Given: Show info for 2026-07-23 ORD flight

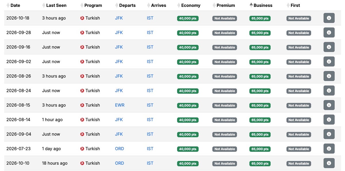Looking at the screenshot, I should 329,149.
